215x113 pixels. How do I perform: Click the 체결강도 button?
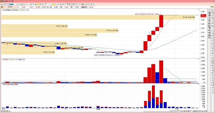84,7
